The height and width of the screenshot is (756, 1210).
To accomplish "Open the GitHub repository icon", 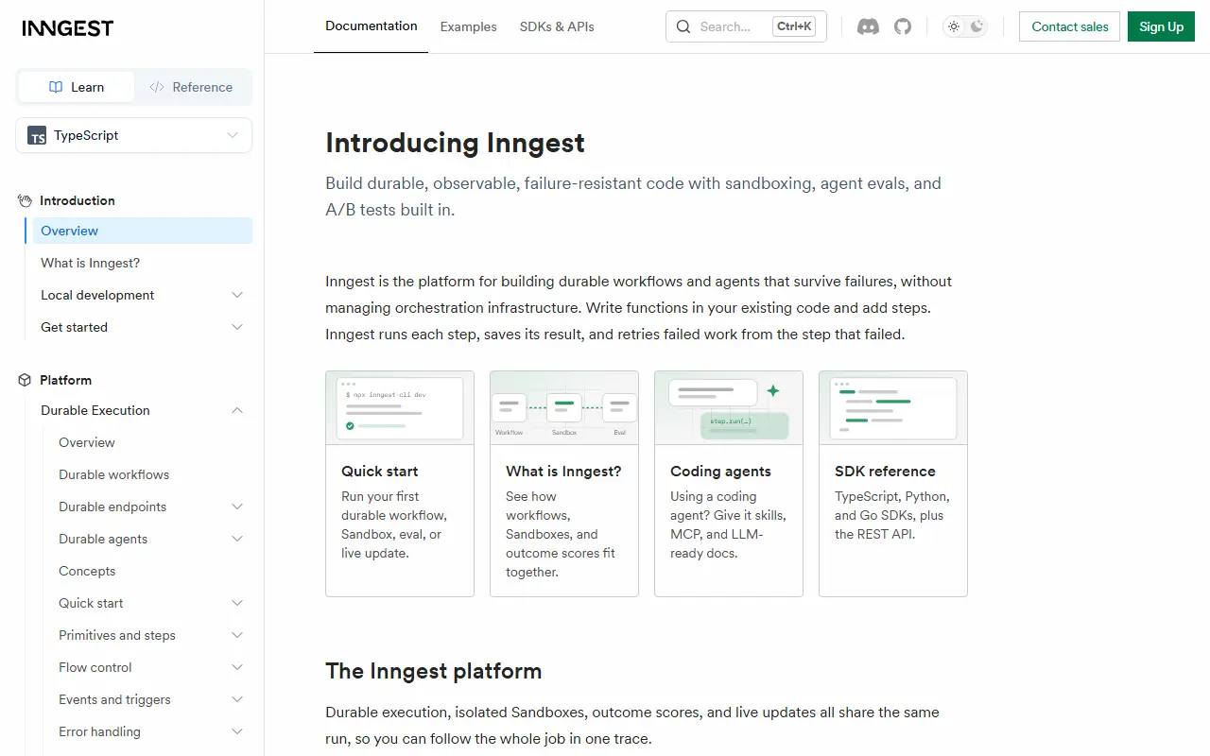I will (x=903, y=26).
